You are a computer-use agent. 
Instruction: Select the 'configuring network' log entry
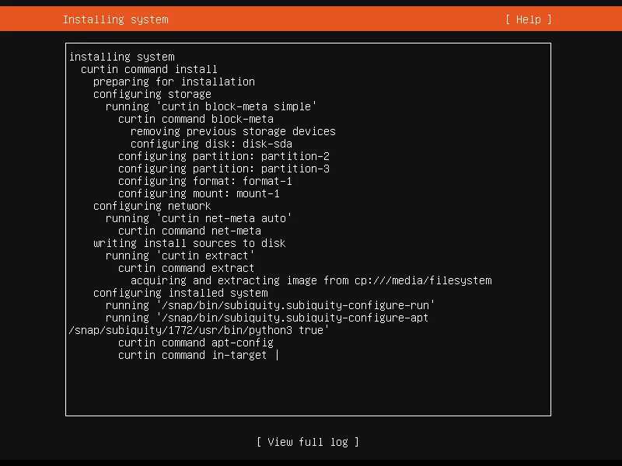pyautogui.click(x=152, y=206)
